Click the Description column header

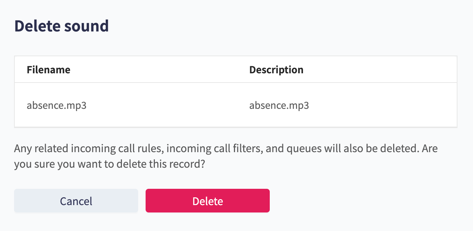click(276, 70)
